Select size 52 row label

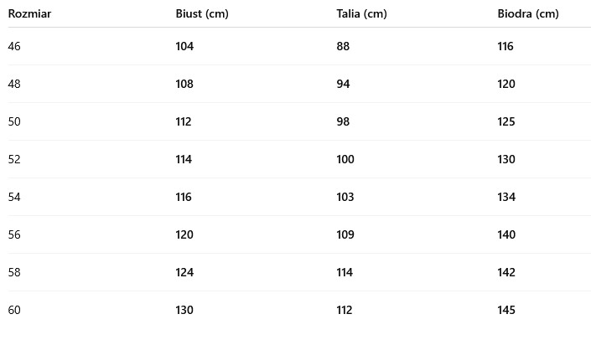coord(14,160)
